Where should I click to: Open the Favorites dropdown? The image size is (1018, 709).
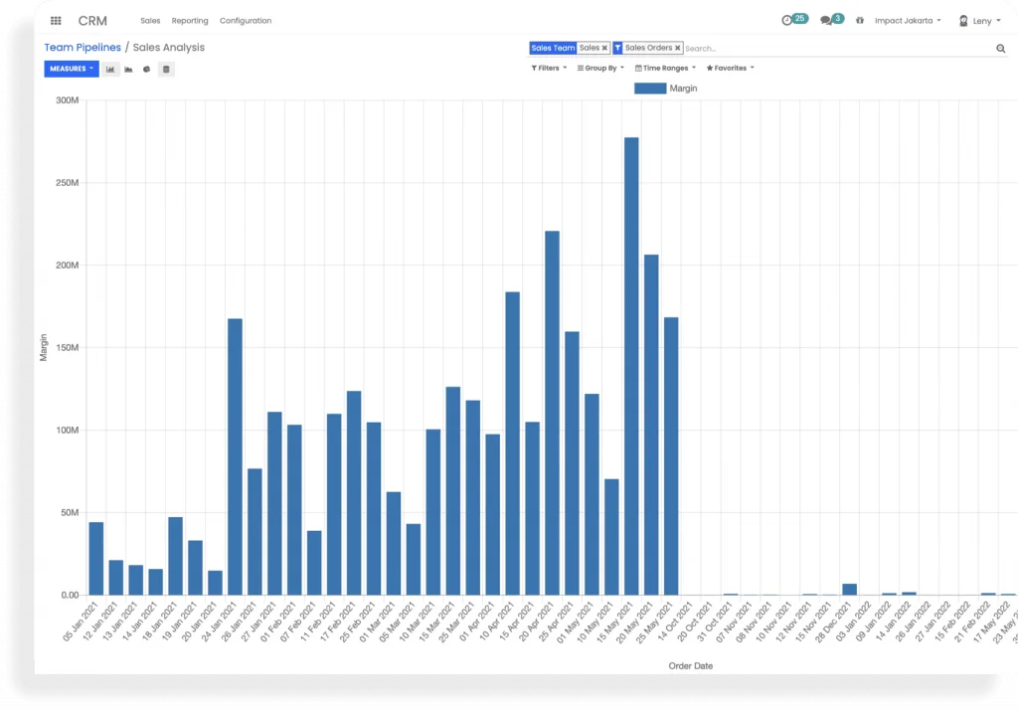pyautogui.click(x=731, y=69)
